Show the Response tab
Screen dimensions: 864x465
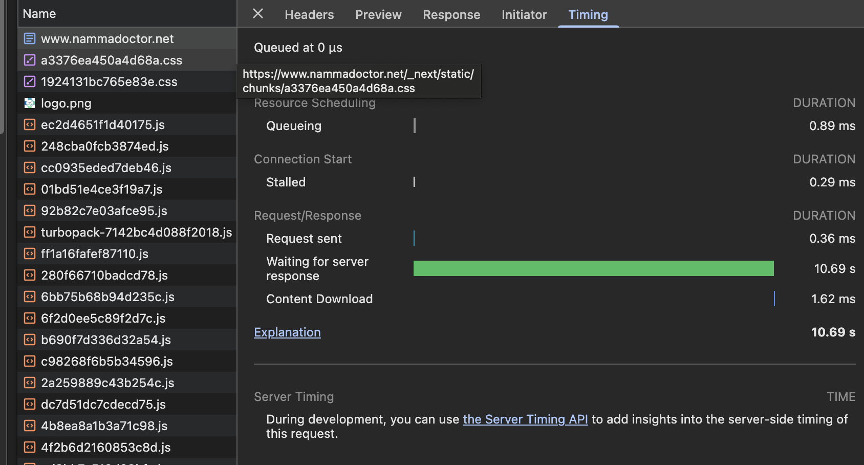coord(451,15)
